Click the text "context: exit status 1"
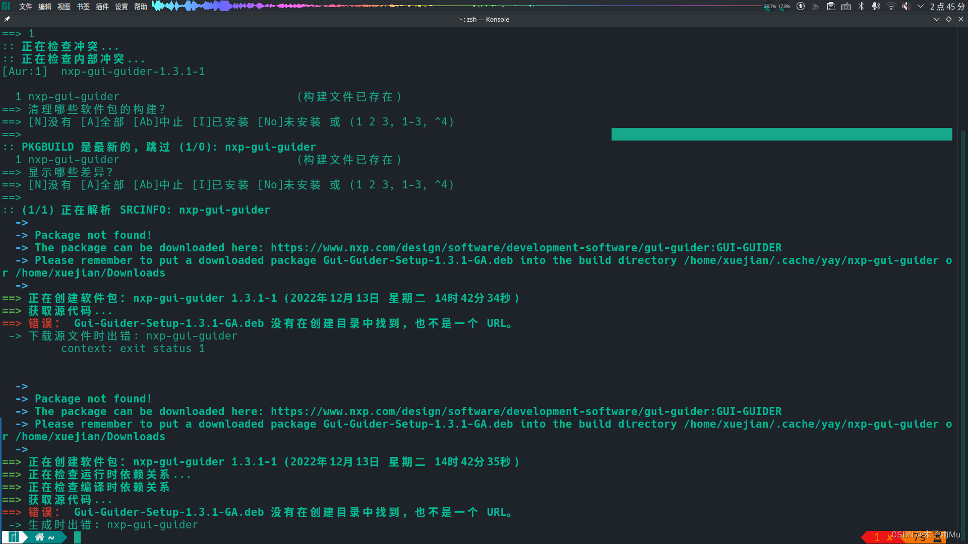 (133, 349)
